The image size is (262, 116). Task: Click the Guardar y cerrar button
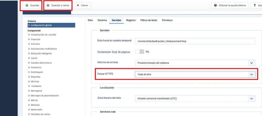[58, 5]
